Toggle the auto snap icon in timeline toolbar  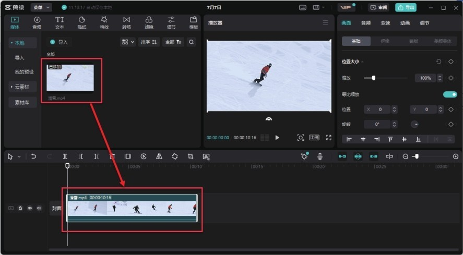(x=358, y=156)
